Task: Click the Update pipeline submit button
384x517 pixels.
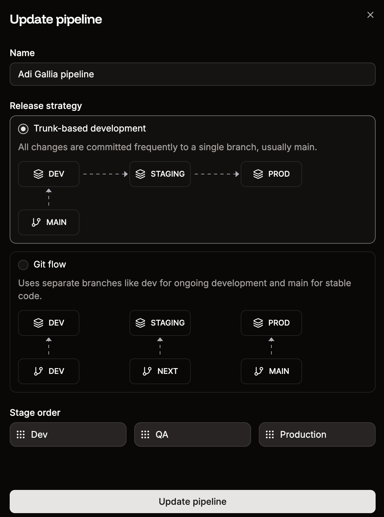Action: tap(193, 502)
